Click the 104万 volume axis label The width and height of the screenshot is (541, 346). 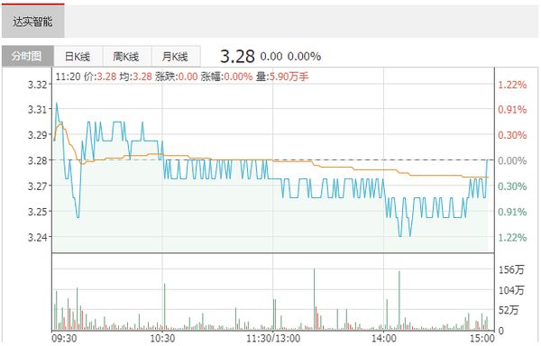coord(511,290)
